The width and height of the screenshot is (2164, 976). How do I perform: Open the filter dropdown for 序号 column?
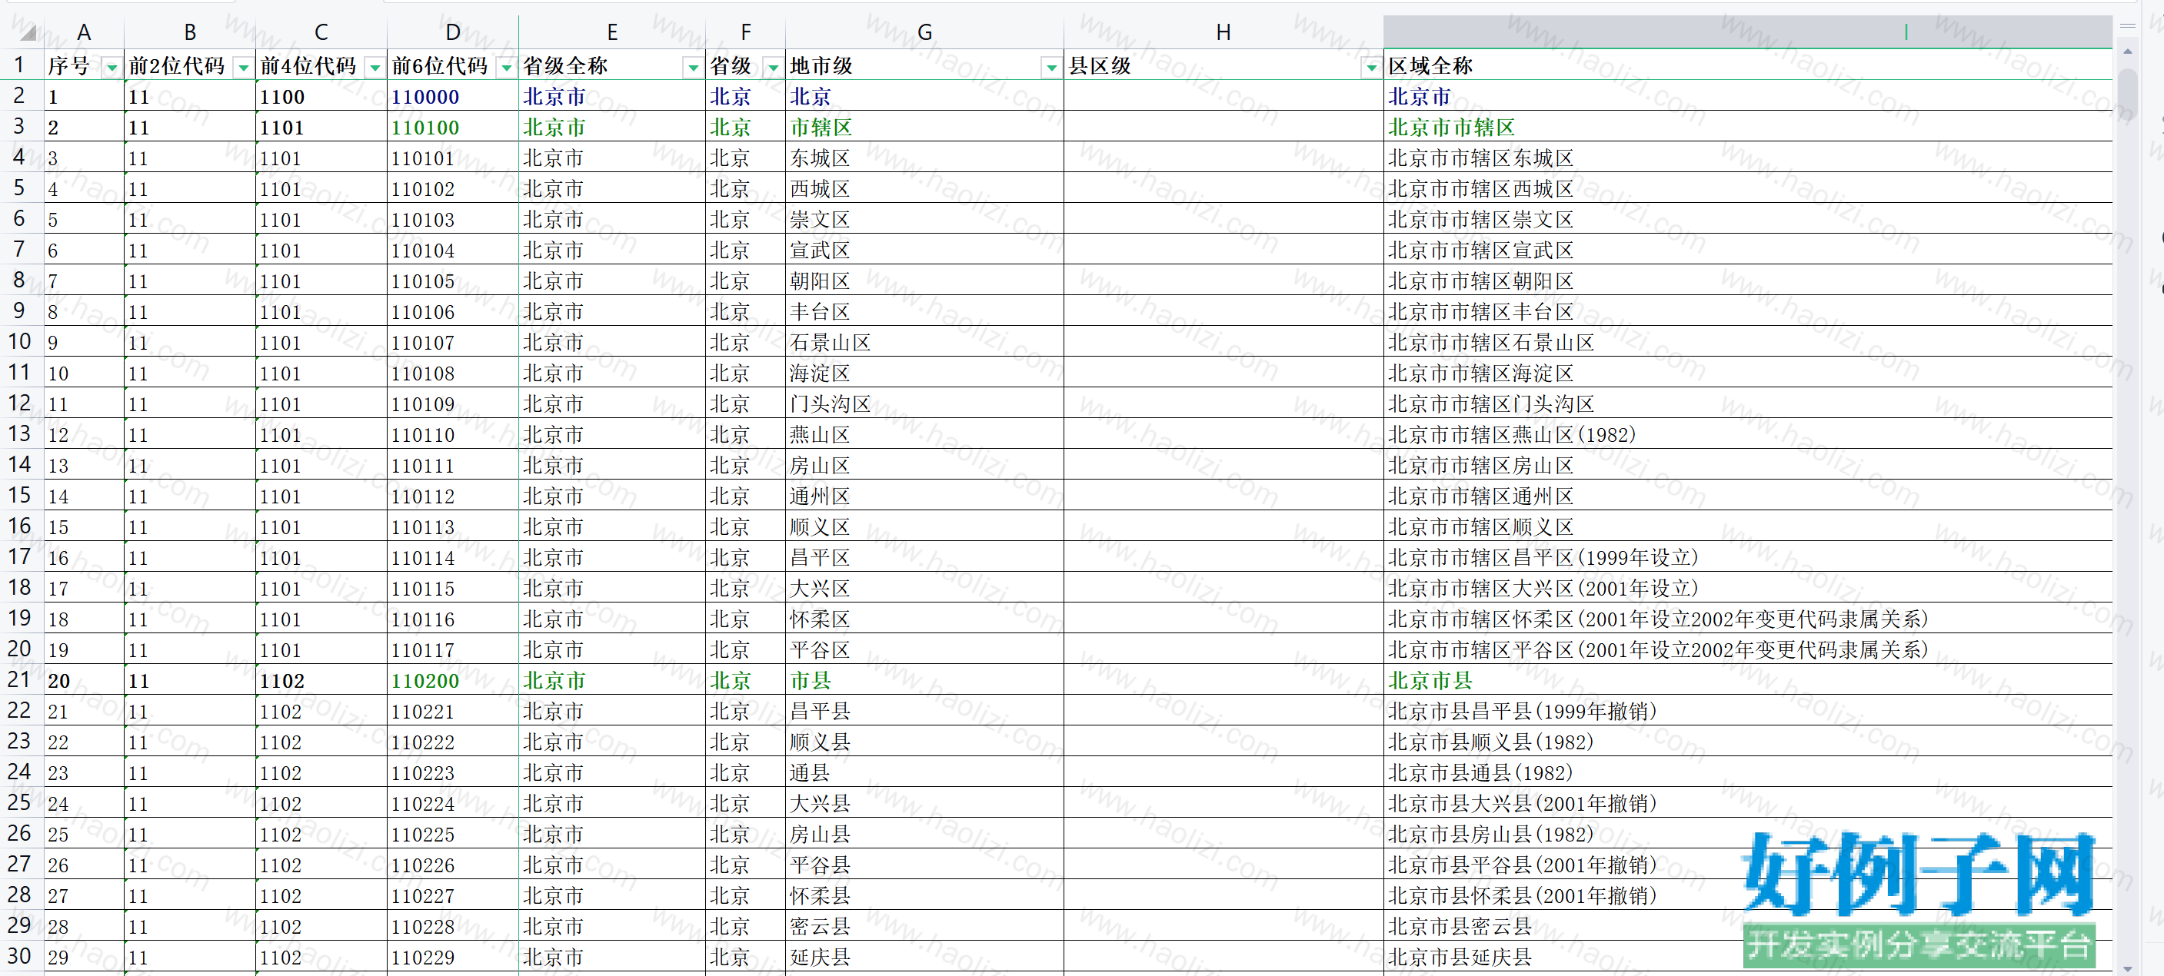(112, 68)
